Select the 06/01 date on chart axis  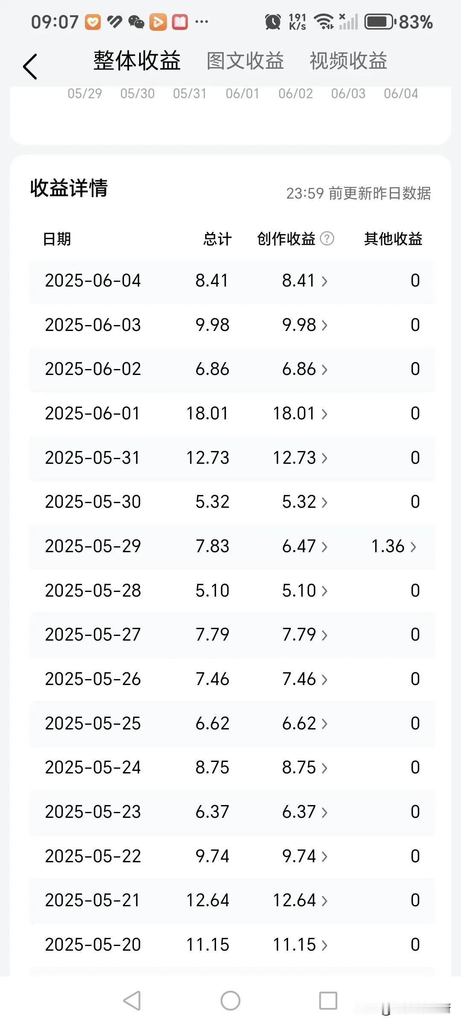[242, 94]
